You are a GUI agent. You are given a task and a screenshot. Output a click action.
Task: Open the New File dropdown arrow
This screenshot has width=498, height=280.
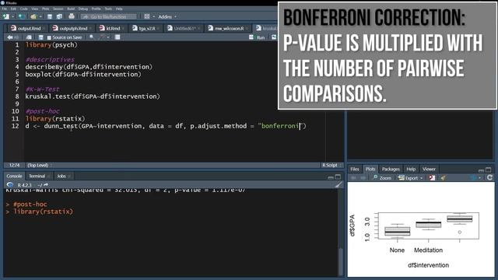(x=12, y=16)
